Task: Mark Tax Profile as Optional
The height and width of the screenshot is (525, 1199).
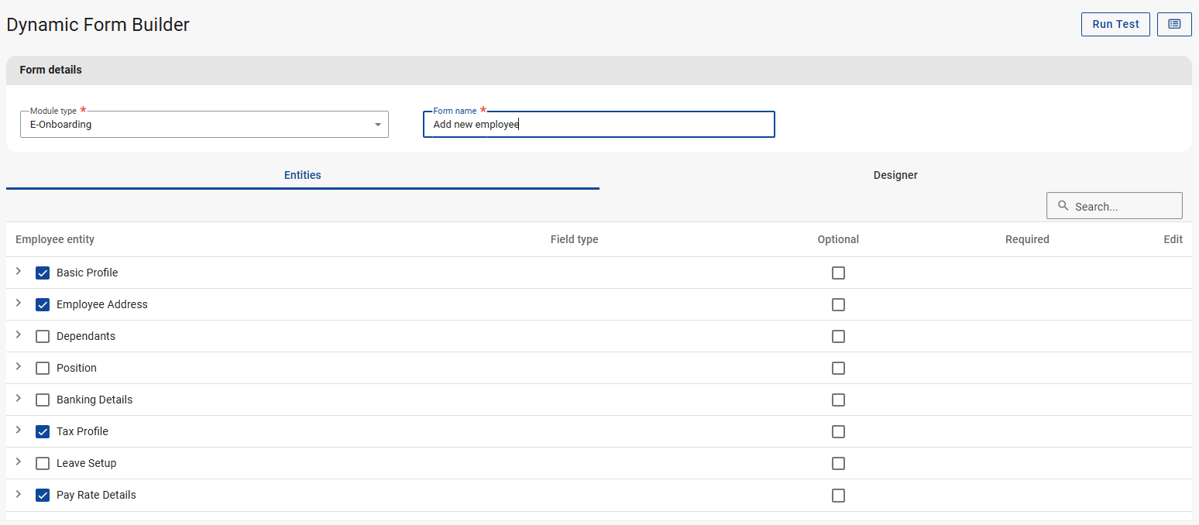Action: tap(838, 432)
